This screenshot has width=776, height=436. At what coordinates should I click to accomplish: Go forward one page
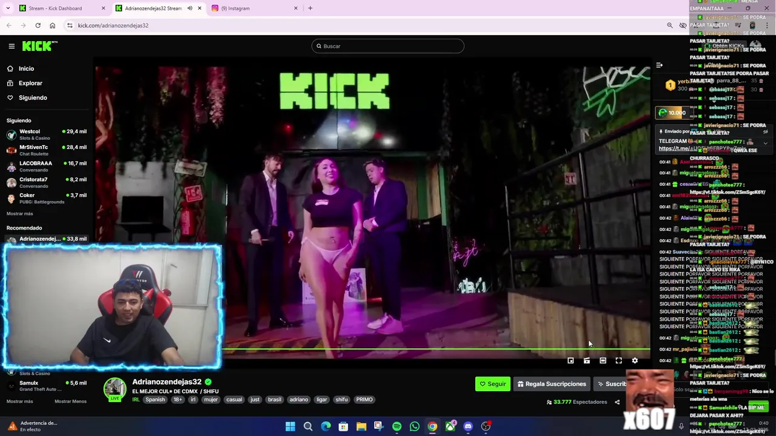(24, 25)
